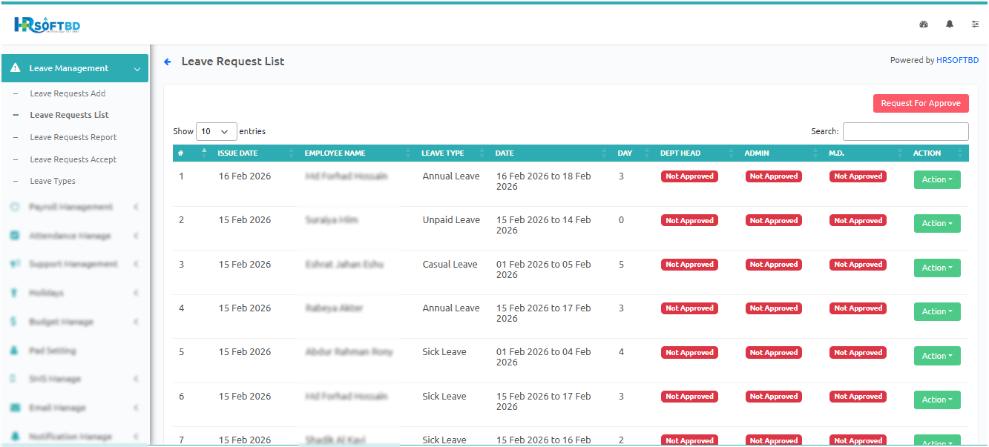Open the dashboard speedometer icon
Screen dimensions: 989x447
coord(924,24)
